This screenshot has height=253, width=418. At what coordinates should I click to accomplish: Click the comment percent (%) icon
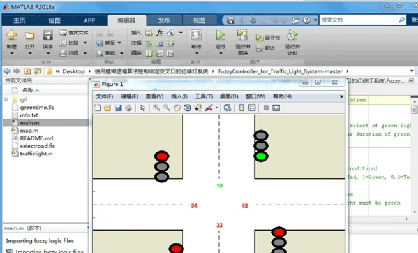tap(149, 43)
